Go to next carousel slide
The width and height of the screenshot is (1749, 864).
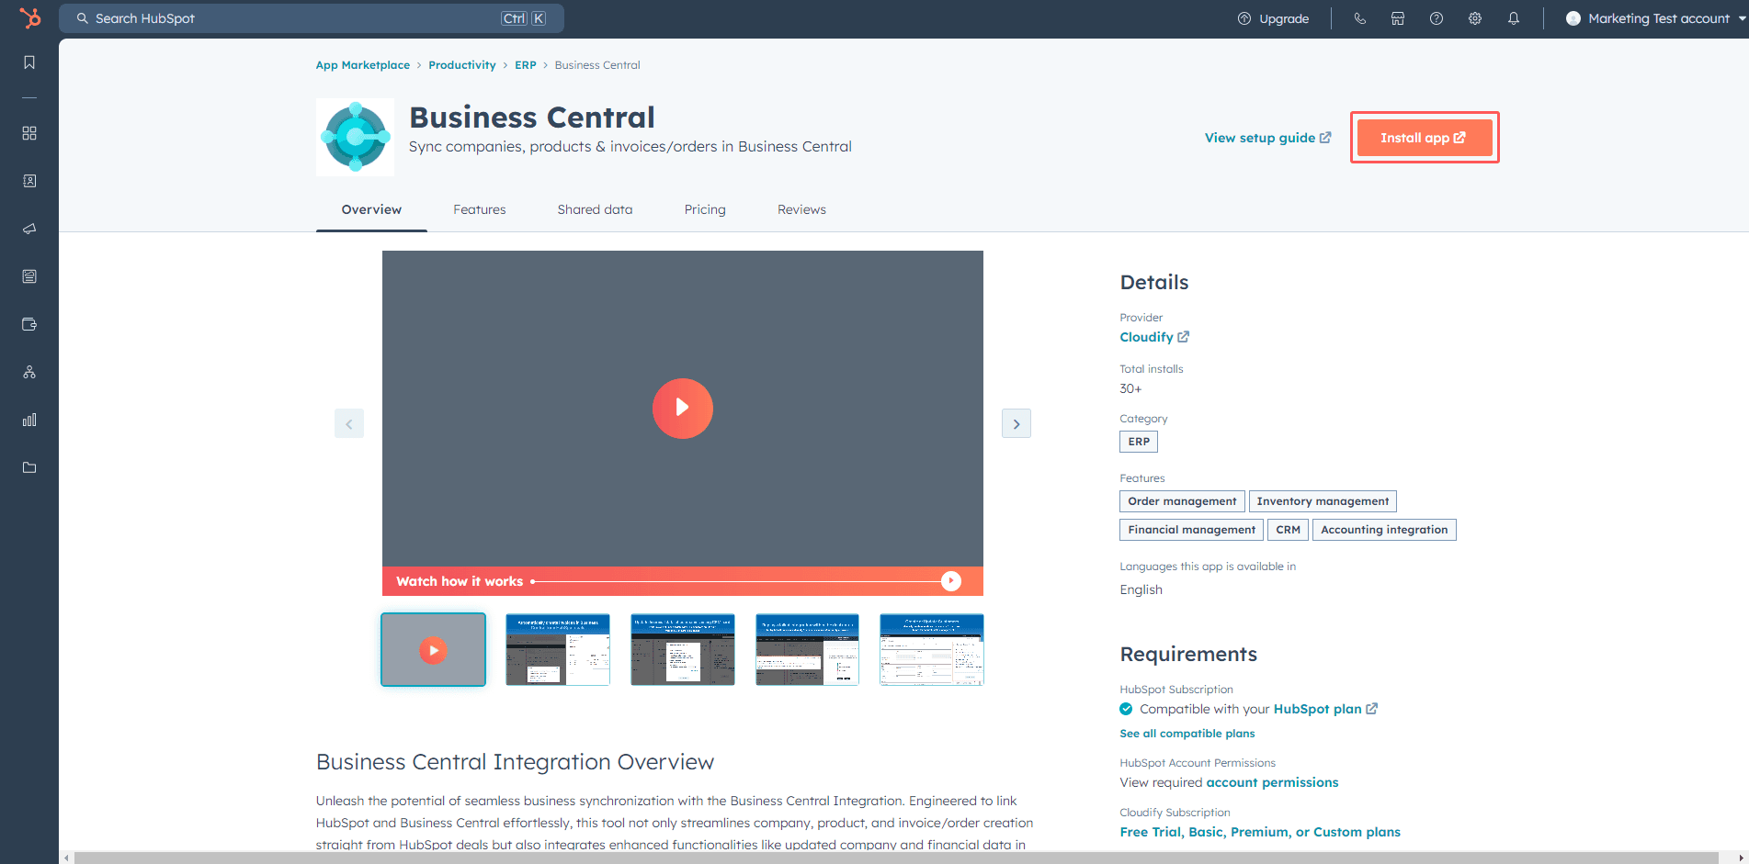(1016, 423)
